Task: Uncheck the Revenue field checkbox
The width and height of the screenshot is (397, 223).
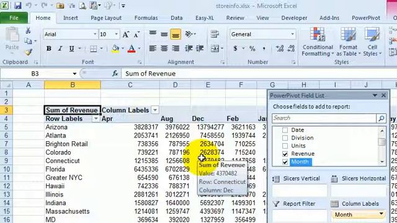Action: coord(285,154)
